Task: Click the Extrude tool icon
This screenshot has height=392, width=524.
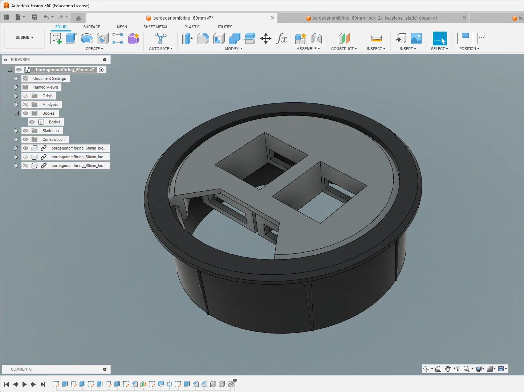Action: pyautogui.click(x=71, y=38)
